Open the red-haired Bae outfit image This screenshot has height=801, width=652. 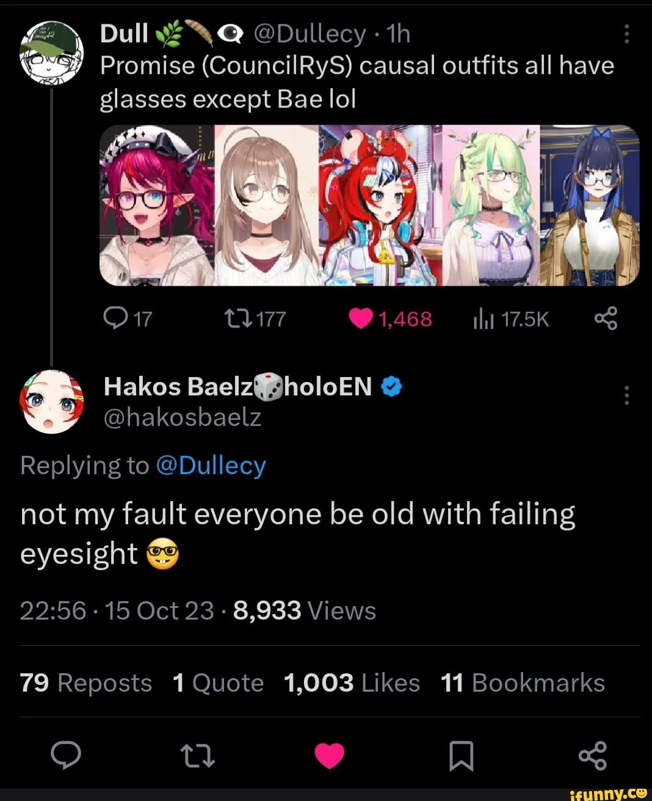pos(380,205)
